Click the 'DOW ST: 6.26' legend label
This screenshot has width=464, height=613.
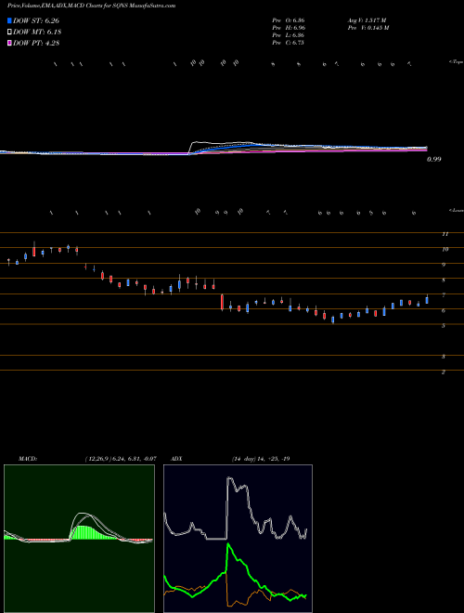coord(36,20)
